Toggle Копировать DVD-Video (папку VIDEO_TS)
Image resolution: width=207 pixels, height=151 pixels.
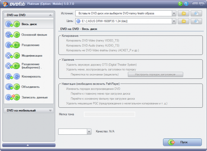point(93,40)
